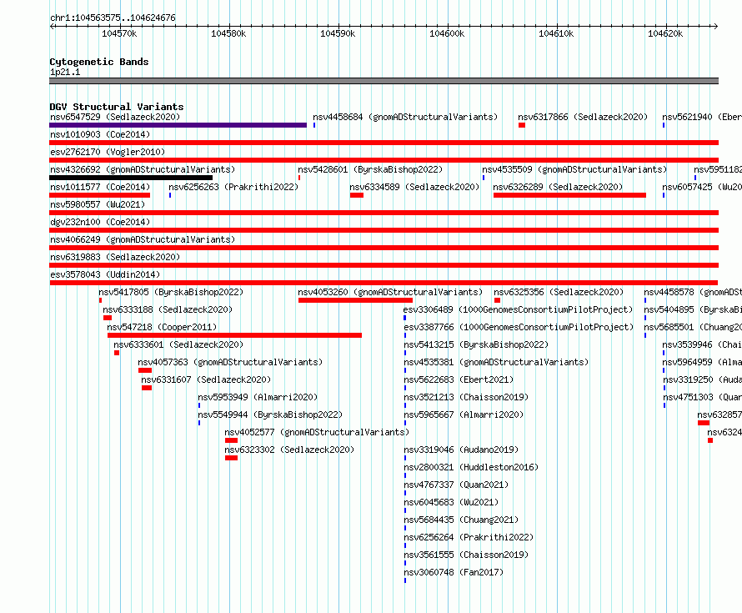
Task: Click nsv4535381 (gnomADStructuralVariants) label
Action: point(496,362)
